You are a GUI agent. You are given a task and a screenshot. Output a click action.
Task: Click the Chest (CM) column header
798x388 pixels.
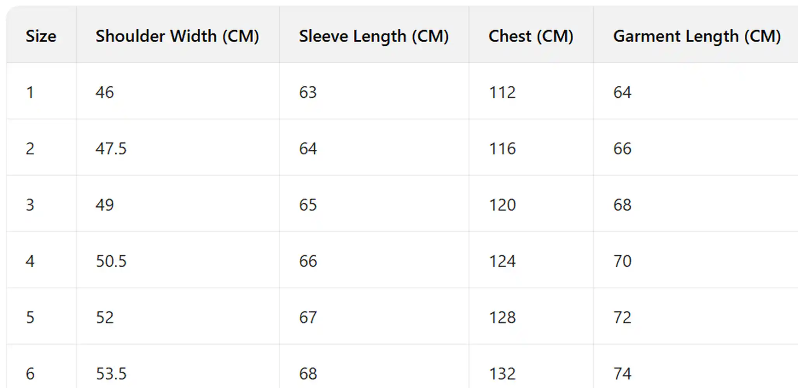(530, 36)
